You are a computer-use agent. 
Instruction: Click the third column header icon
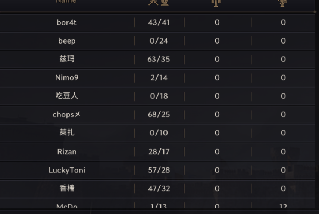(216, 3)
